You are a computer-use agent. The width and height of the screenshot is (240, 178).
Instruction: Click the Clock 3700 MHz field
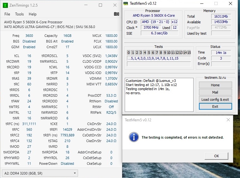pyautogui.click(x=151, y=27)
